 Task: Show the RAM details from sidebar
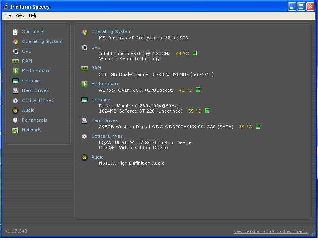coord(27,61)
